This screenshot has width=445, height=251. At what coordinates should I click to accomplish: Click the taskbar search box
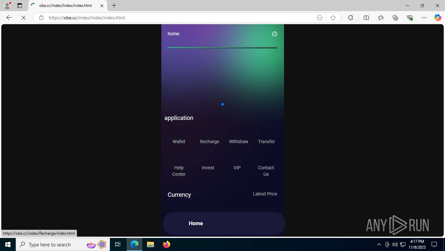(63, 244)
